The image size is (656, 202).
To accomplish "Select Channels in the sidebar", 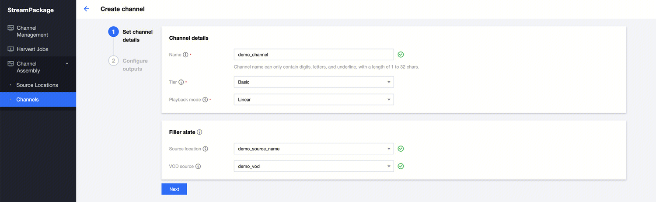I will (28, 100).
